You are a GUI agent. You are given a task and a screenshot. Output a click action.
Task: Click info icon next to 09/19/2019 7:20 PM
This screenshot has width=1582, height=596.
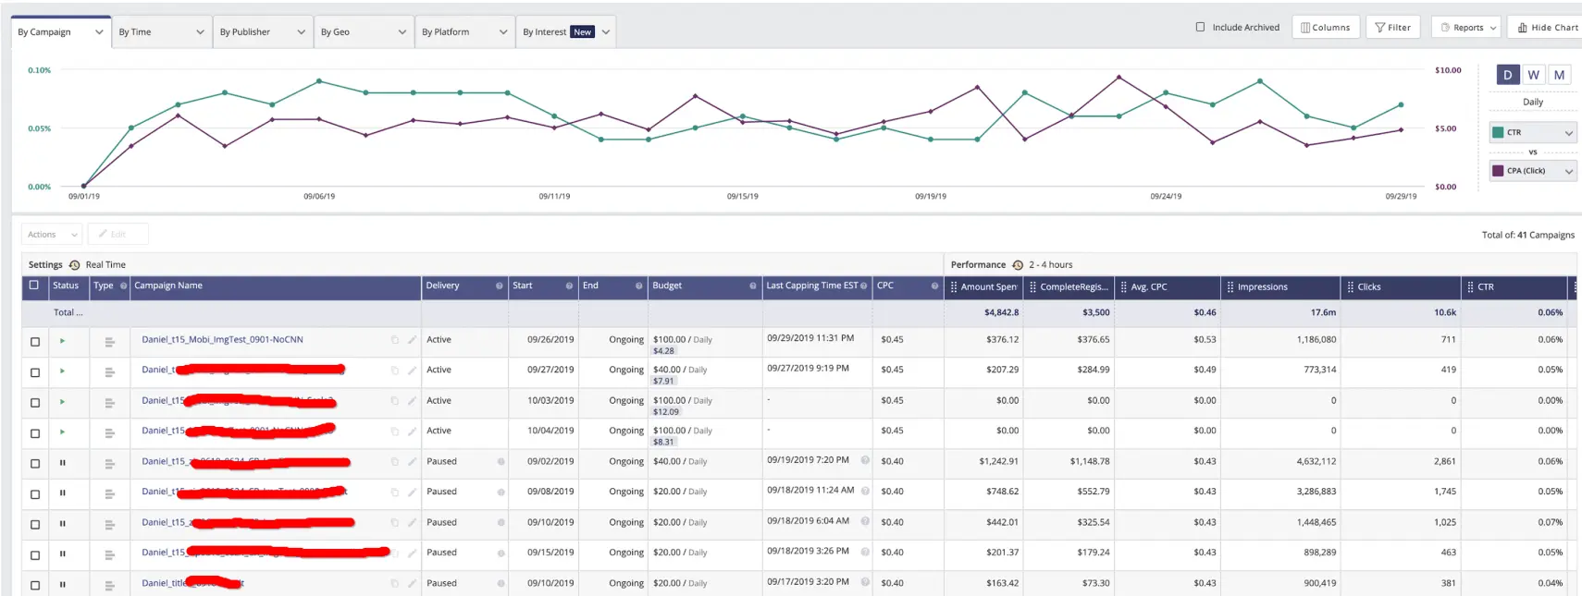(865, 460)
